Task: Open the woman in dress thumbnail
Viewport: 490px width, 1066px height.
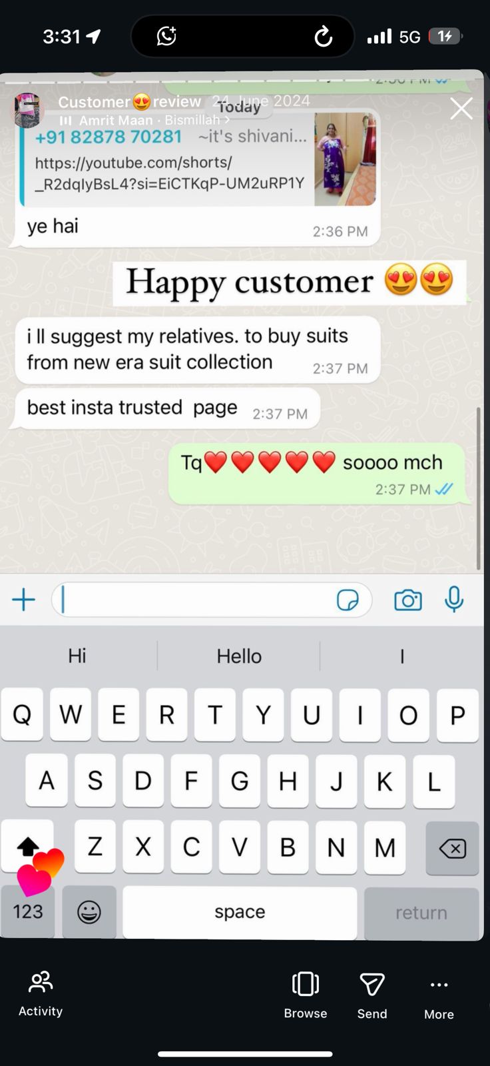Action: pyautogui.click(x=345, y=159)
